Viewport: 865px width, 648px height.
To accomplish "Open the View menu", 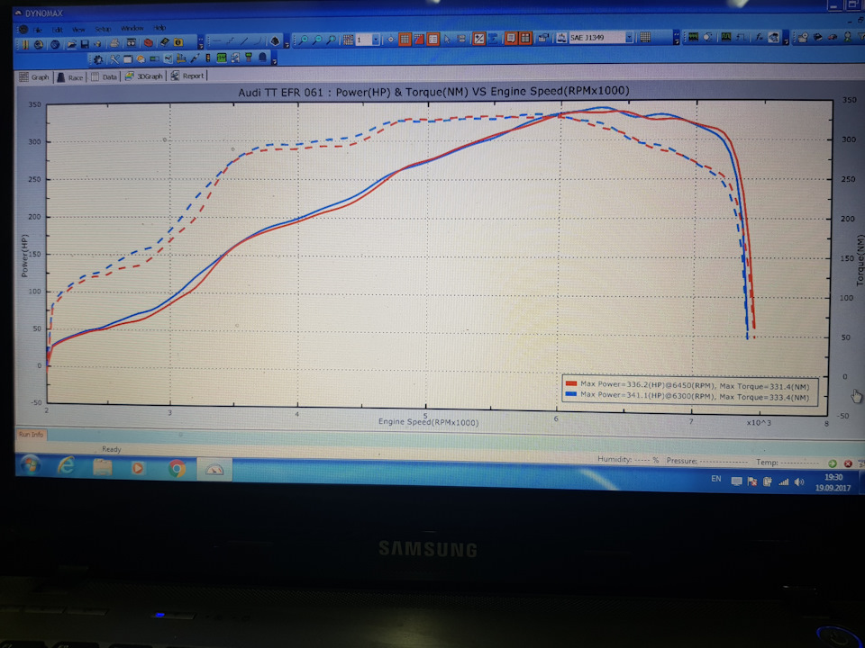I will 78,29.
